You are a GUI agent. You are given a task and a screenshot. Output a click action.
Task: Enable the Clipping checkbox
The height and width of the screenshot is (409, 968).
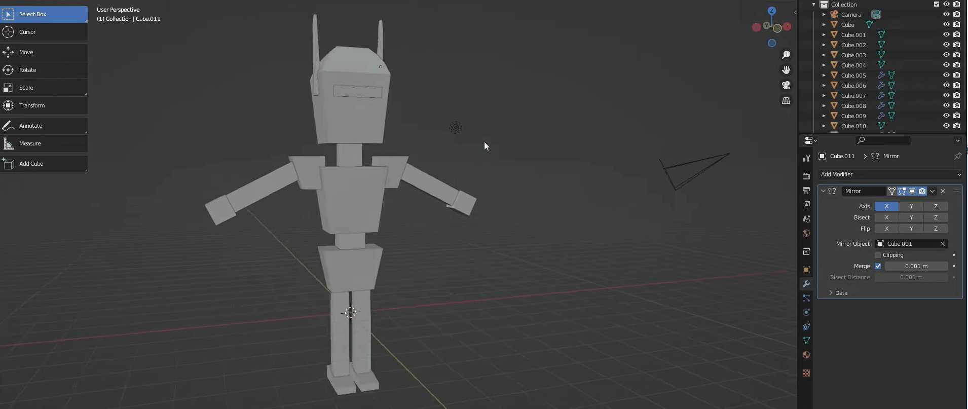click(x=878, y=255)
